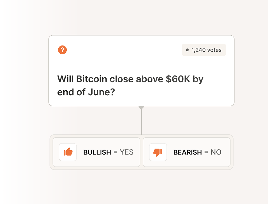Open the 1,240 votes badge
268x204 pixels.
point(204,50)
